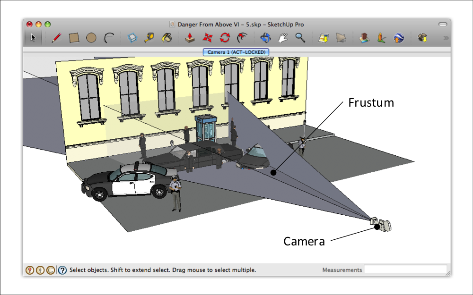473x295 pixels.
Task: Toggle toolbar visibility with title bar pill
Action: 443,24
